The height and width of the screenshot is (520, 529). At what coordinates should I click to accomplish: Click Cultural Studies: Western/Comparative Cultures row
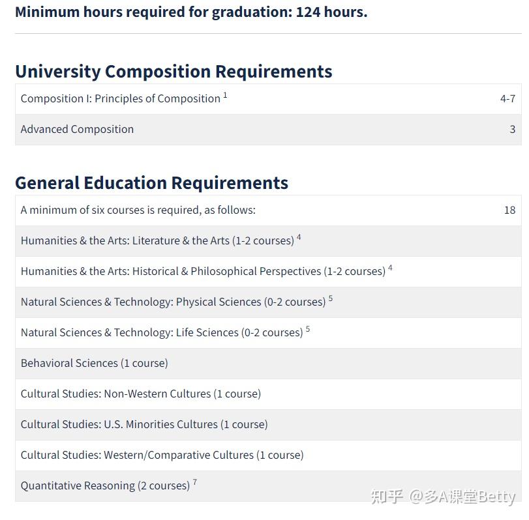[268, 455]
